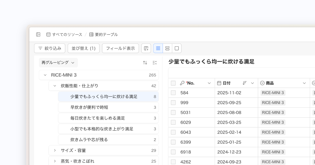Click the descending sort icon in 日付 column
Image resolution: width=315 pixels, height=165 pixels.
[245, 83]
